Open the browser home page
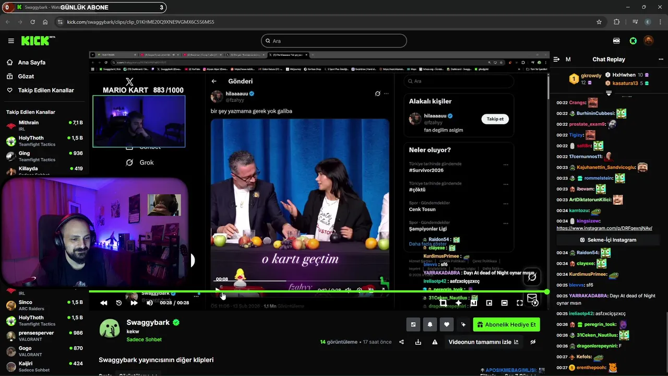668x376 pixels. pyautogui.click(x=45, y=22)
